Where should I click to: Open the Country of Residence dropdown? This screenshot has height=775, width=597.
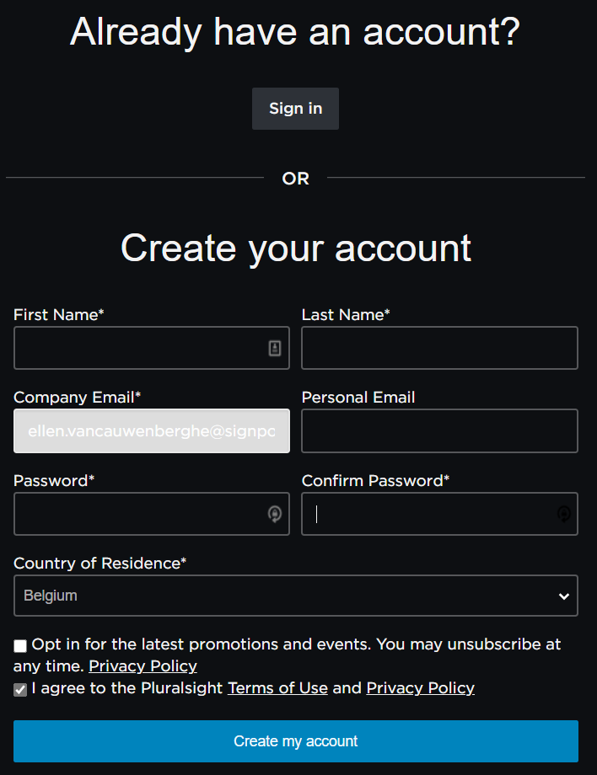[x=296, y=596]
